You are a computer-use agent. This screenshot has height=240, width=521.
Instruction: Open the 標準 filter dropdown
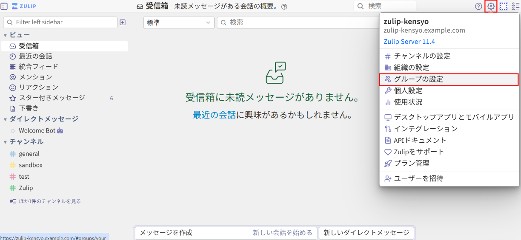tap(179, 23)
